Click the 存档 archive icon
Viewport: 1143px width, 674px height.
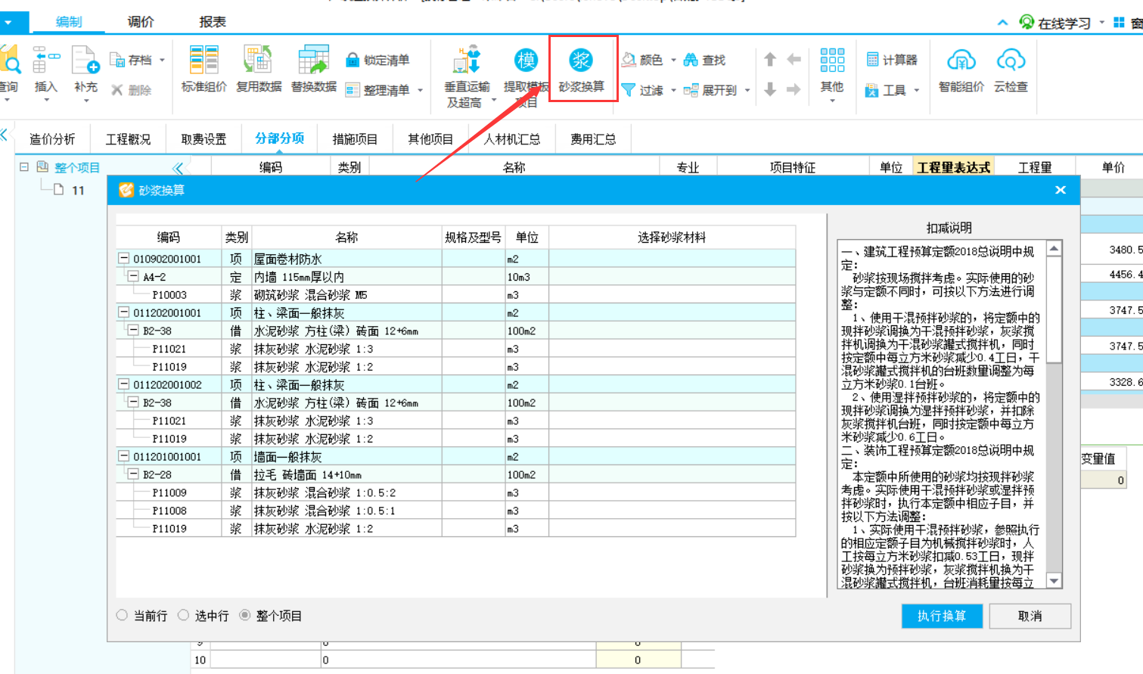[x=117, y=60]
